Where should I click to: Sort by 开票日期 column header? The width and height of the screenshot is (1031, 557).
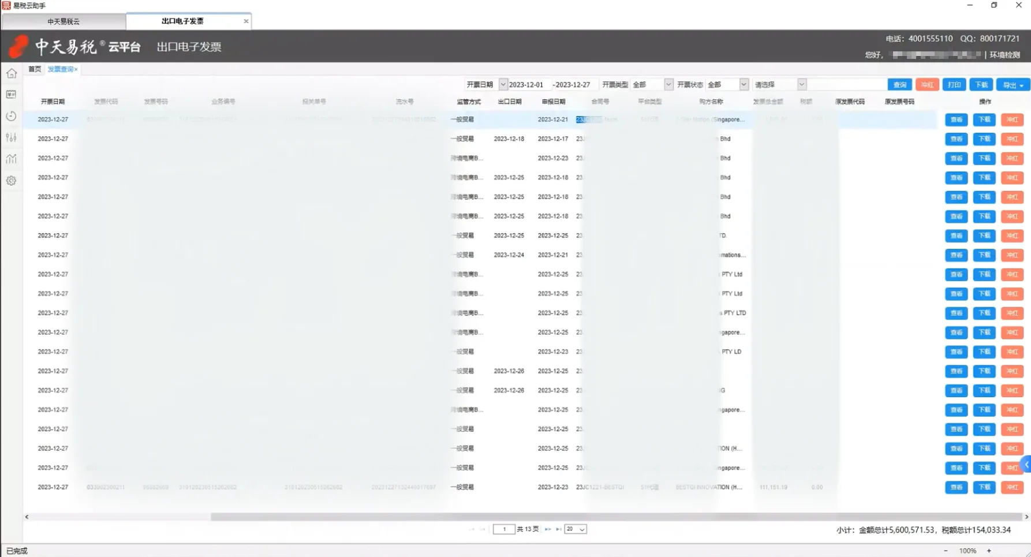[x=53, y=102]
